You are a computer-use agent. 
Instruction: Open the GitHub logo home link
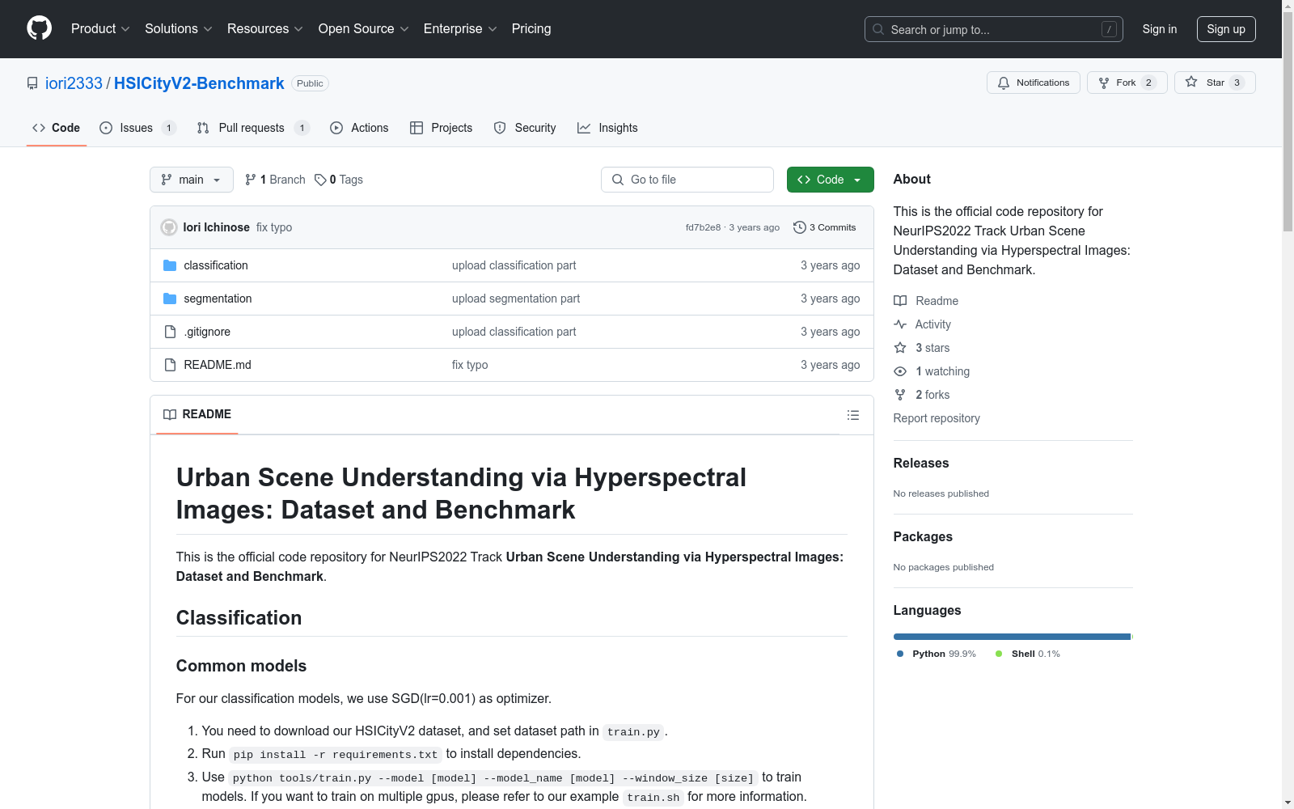tap(39, 28)
